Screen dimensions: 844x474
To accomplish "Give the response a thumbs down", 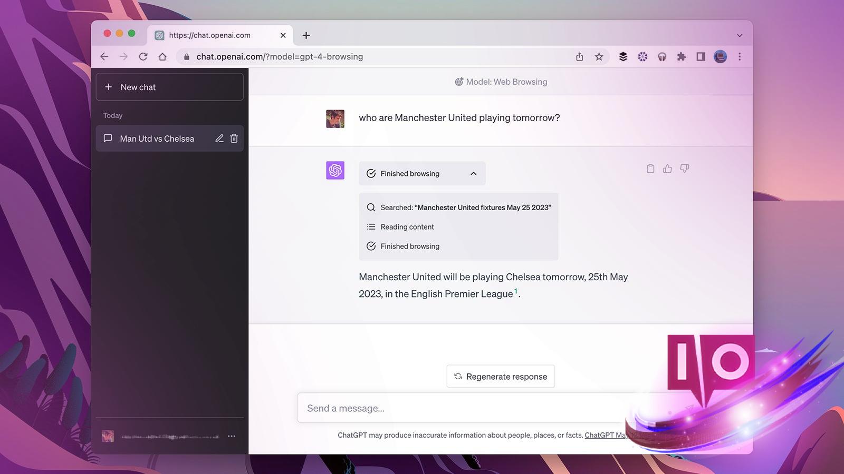I will [684, 169].
